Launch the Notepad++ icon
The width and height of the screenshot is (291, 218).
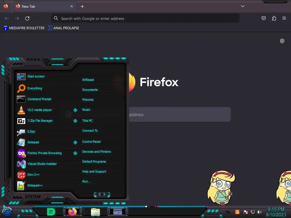point(21,185)
